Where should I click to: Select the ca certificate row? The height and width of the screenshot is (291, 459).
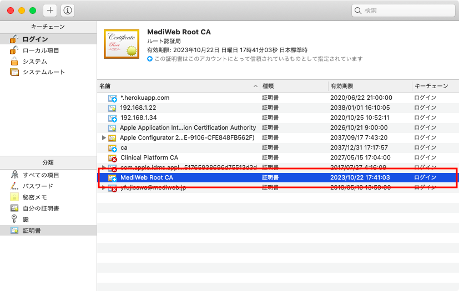click(278, 147)
